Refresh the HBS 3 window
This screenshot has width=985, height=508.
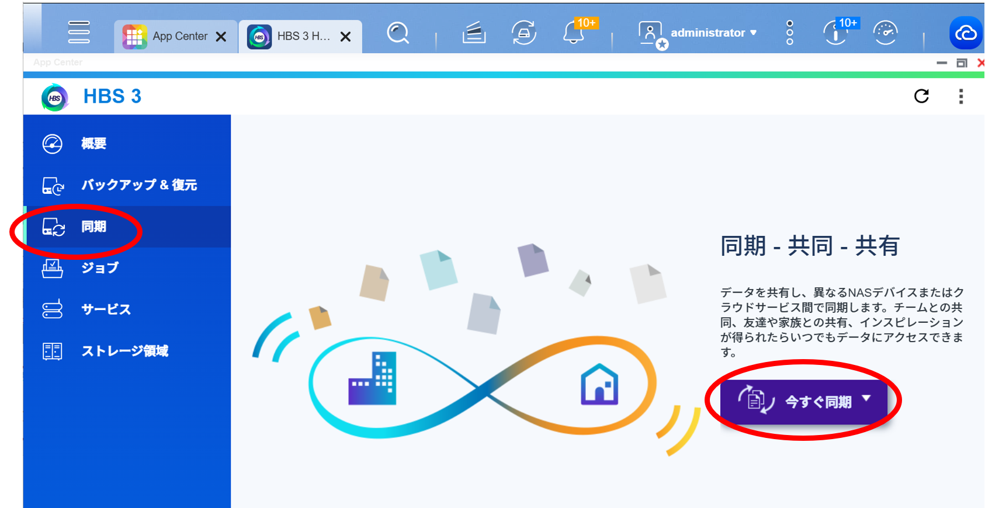pyautogui.click(x=921, y=96)
